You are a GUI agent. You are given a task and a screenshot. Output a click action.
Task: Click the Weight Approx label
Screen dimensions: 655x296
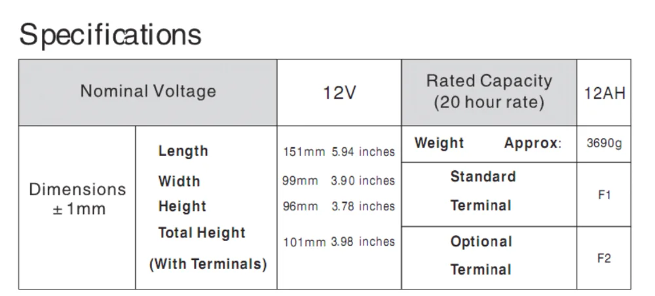click(x=488, y=143)
